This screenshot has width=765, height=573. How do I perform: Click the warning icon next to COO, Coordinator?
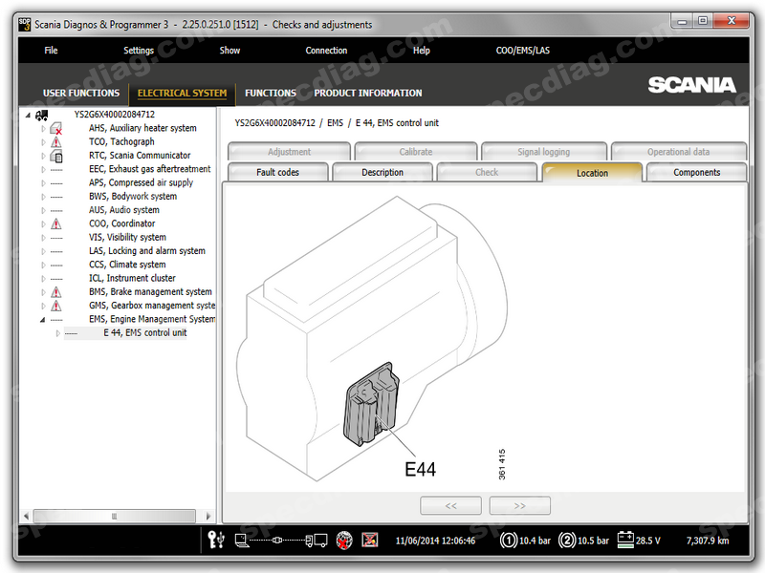click(x=56, y=224)
